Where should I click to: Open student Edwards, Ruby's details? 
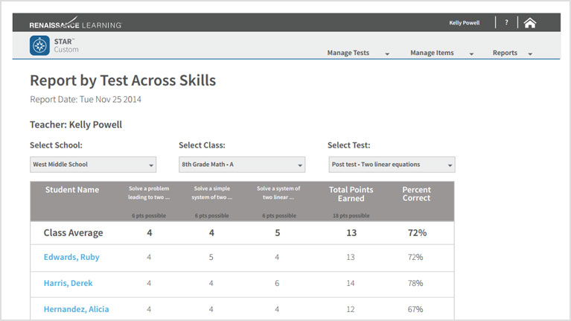point(71,258)
